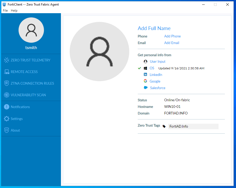Click the tsmith sidebar avatar
Image resolution: width=236 pixels, height=188 pixels.
coord(31,30)
